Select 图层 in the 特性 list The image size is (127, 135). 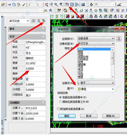pos(81,52)
